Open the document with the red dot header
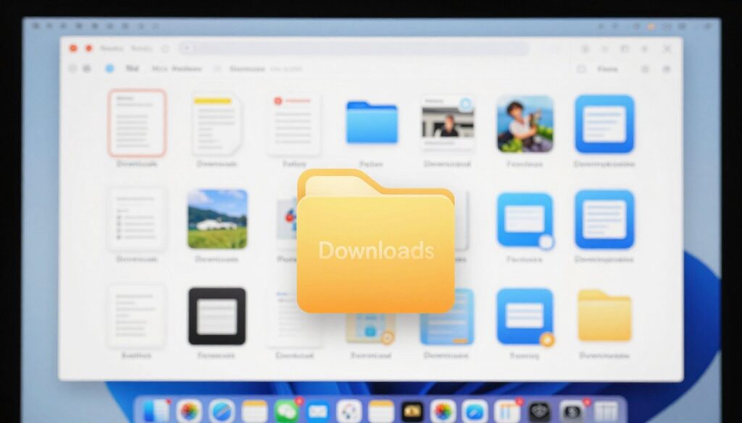Image resolution: width=742 pixels, height=423 pixels. coord(293,124)
